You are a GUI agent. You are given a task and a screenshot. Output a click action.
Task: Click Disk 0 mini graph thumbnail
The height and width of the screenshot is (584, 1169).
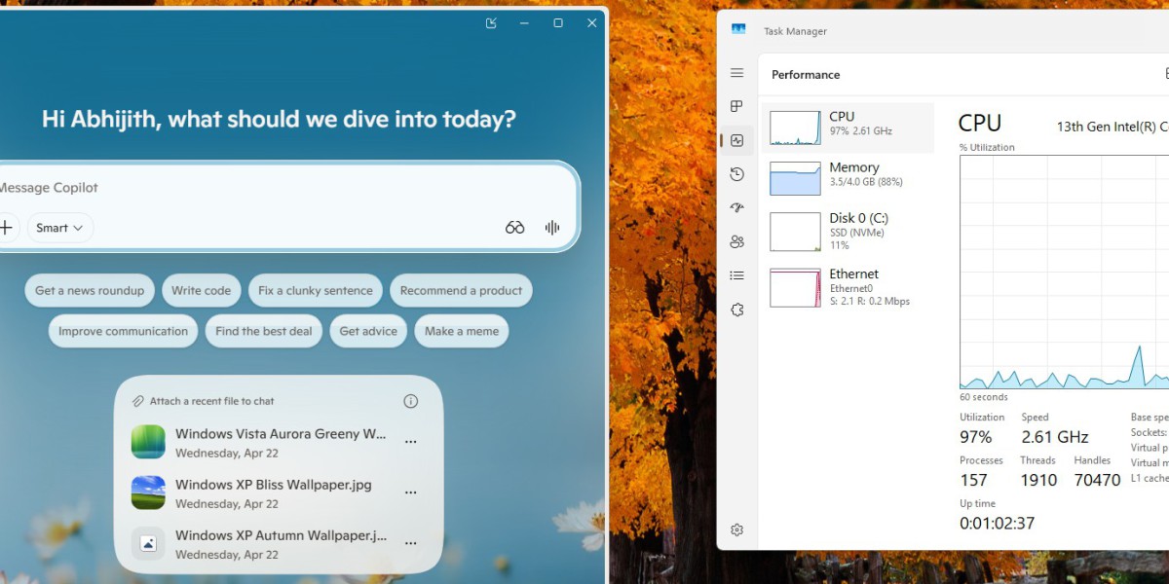coord(796,232)
